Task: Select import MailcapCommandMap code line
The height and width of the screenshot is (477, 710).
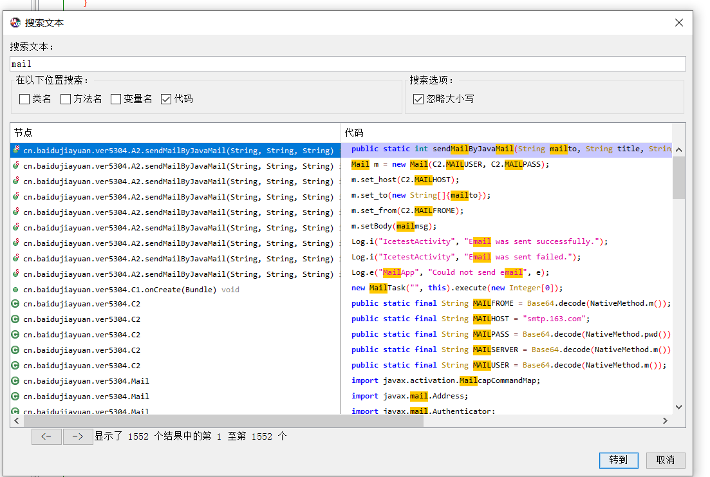Action: 445,380
